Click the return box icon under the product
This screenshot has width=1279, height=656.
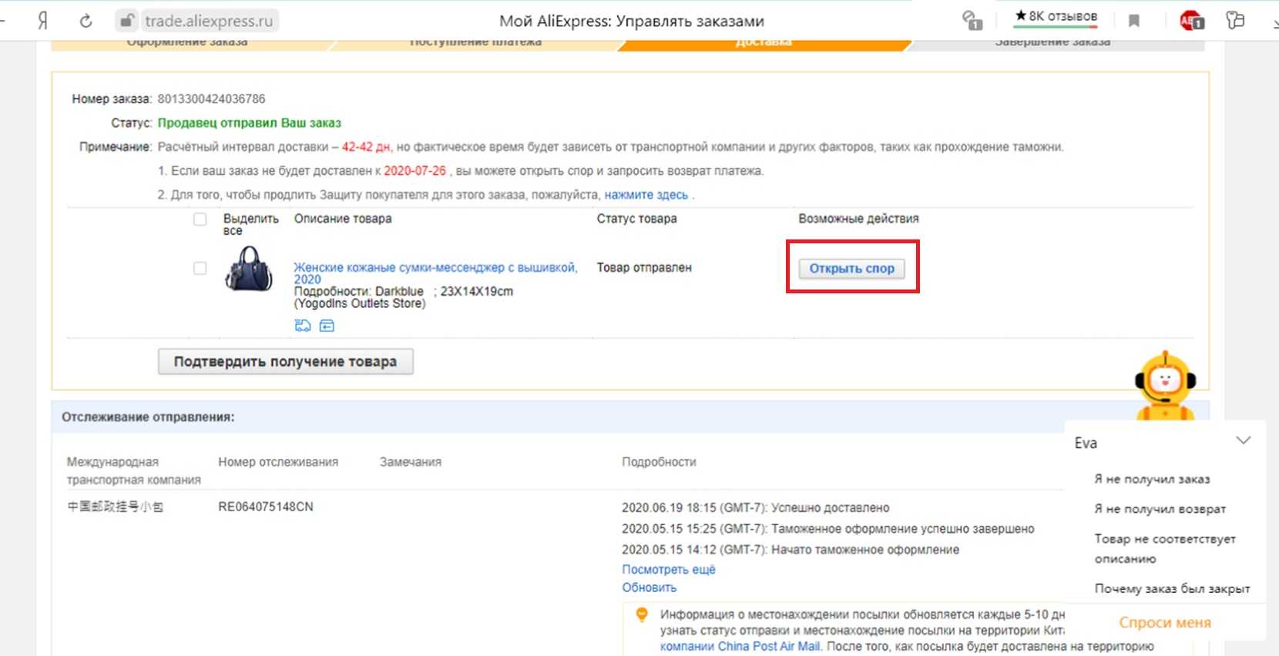[327, 326]
